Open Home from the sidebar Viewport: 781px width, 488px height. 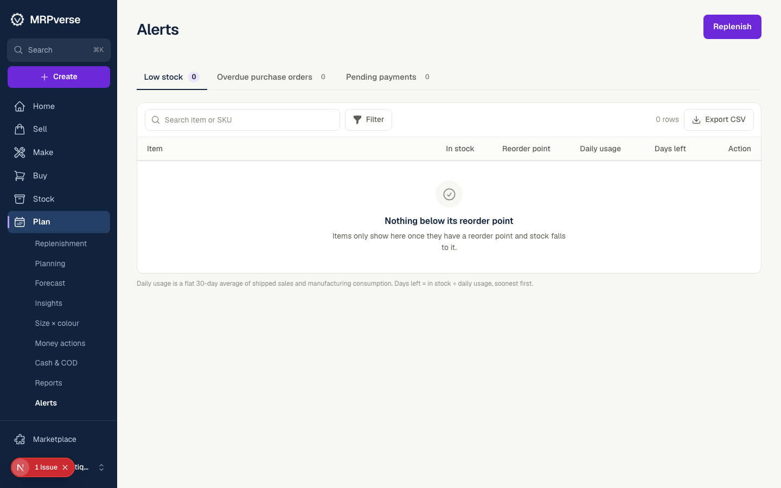click(x=59, y=106)
